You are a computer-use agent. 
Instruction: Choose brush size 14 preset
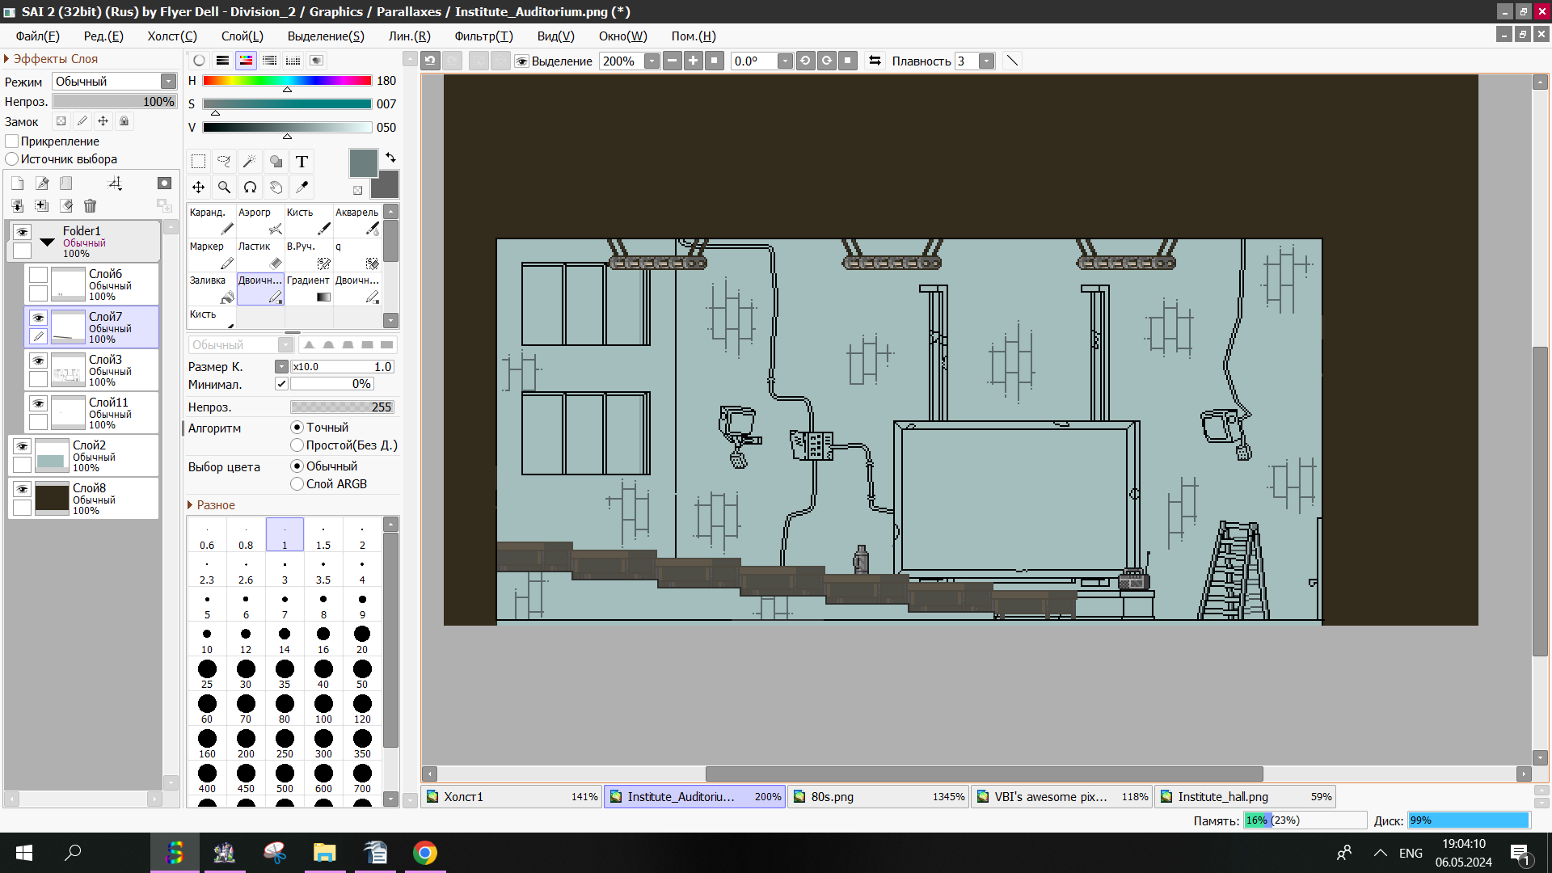285,638
